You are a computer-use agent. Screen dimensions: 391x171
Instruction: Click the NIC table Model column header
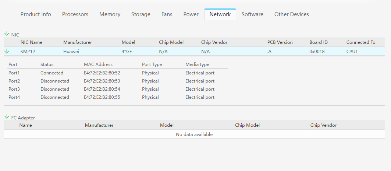[128, 42]
